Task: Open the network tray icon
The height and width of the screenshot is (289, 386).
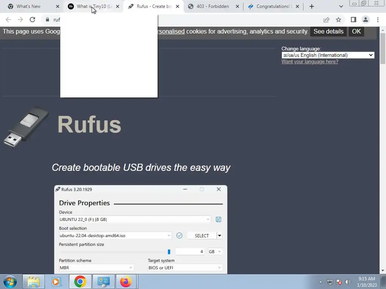Action: click(x=329, y=282)
